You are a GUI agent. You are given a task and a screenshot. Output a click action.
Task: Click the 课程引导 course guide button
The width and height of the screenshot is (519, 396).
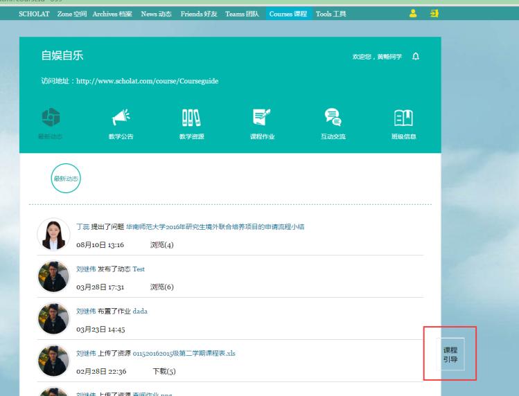(x=450, y=354)
